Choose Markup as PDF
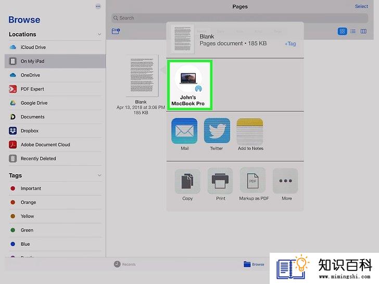 coord(253,180)
